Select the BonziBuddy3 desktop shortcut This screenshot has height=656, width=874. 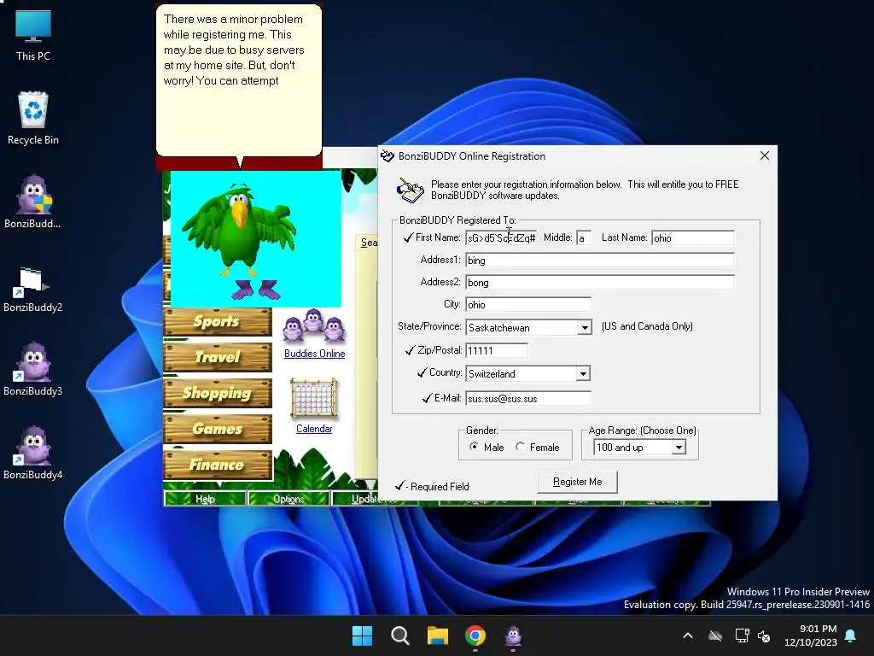tap(33, 369)
